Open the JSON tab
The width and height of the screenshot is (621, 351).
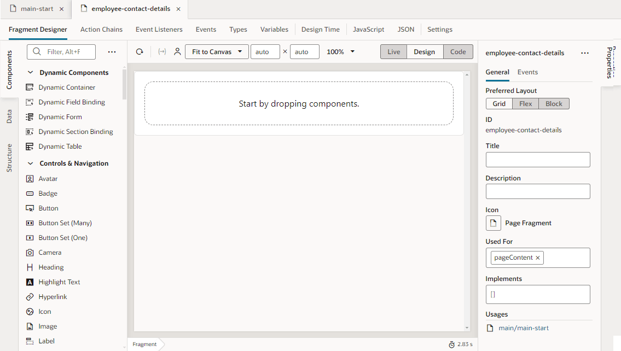[x=406, y=30]
